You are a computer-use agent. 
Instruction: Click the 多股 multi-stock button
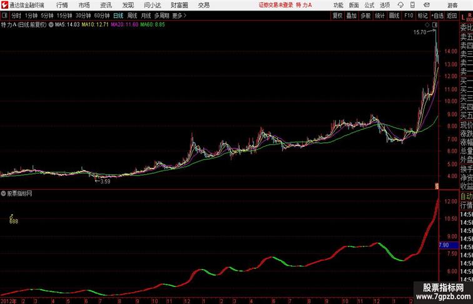(365, 16)
